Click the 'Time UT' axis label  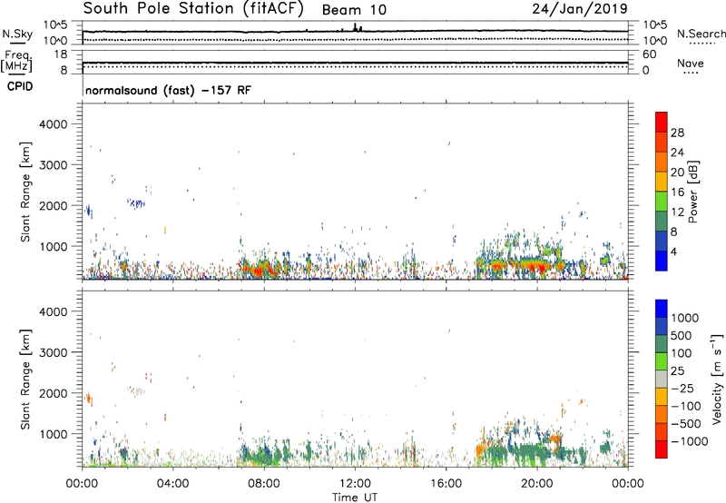355,498
